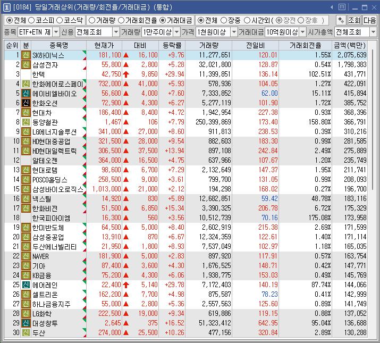Select the 하나금융지주 stock name
The width and height of the screenshot is (380, 343).
(x=51, y=304)
